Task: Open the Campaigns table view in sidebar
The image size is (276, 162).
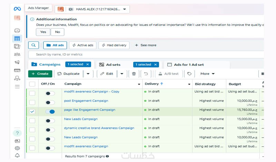Action: 17,39
